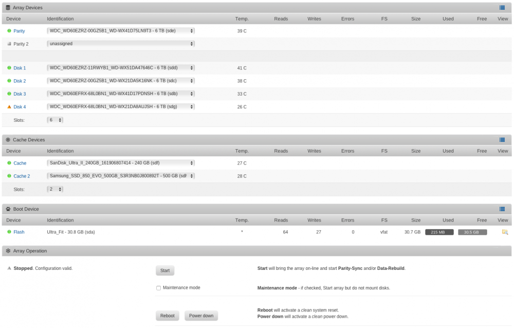This screenshot has width=514, height=328.
Task: Click Disk 4 temperature 26 C
Action: pos(242,107)
